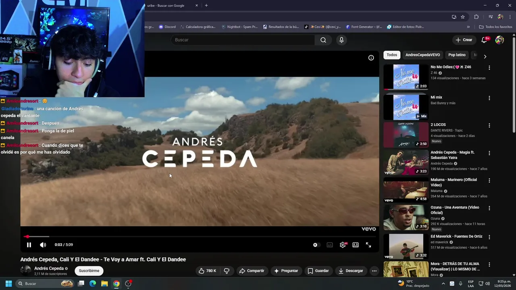Image resolution: width=516 pixels, height=290 pixels.
Task: Open the Andrés Cepeda channel name link
Action: tap(49, 268)
